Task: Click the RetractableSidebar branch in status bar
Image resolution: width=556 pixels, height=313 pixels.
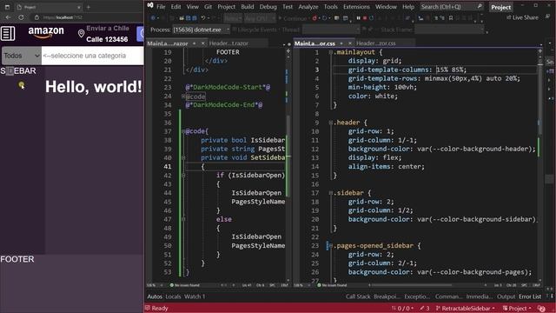Action: [465, 309]
